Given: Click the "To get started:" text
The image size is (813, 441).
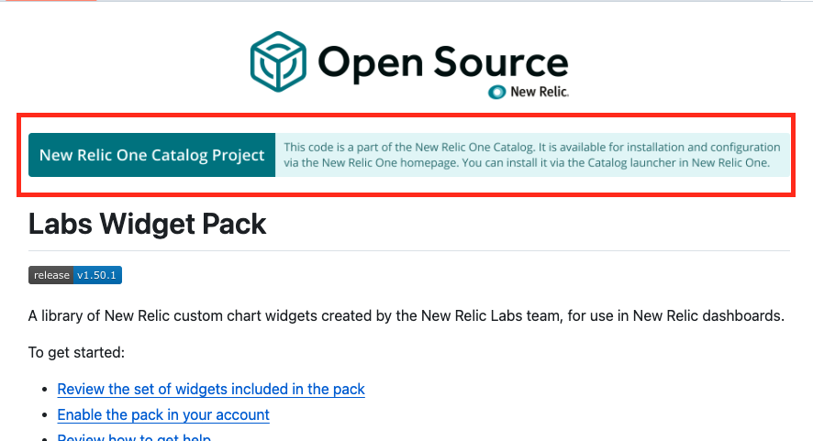Looking at the screenshot, I should (76, 352).
